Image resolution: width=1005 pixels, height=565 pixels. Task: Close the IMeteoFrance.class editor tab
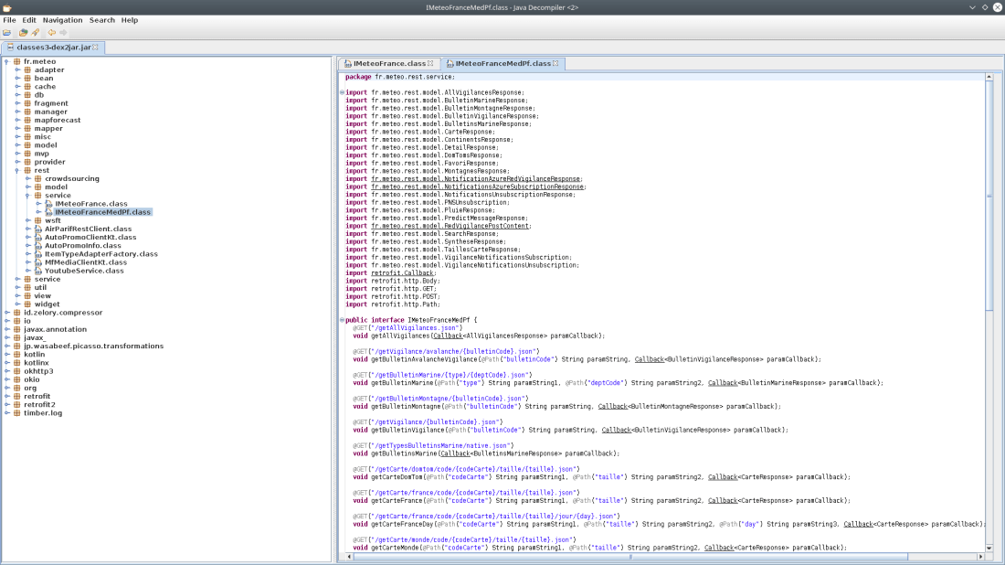[x=430, y=64]
